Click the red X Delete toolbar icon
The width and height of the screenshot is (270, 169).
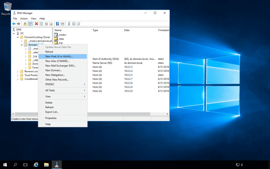[36, 24]
